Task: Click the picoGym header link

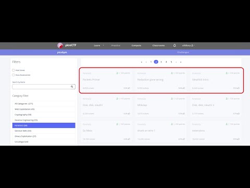Action: tap(62, 52)
